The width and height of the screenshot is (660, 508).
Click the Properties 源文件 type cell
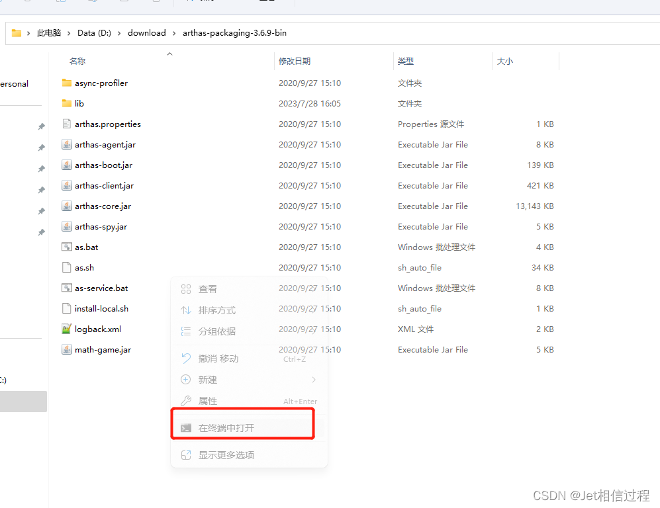click(430, 124)
